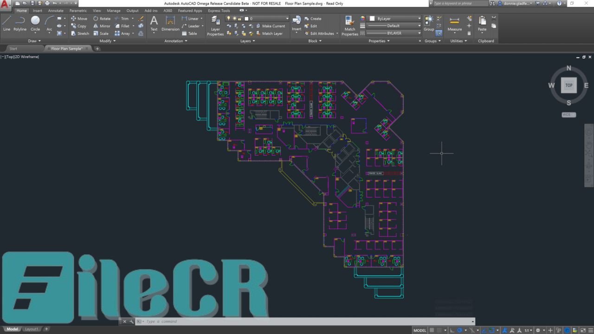
Task: Expand the Layers panel
Action: [x=247, y=41]
